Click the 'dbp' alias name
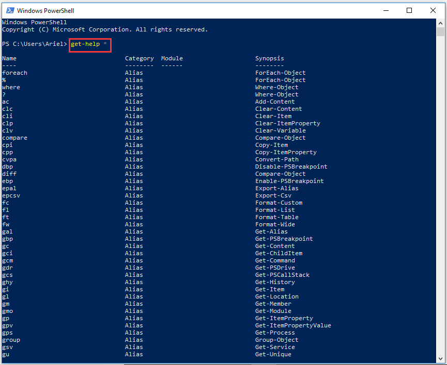Screen dimensions: 447x365 [7, 167]
